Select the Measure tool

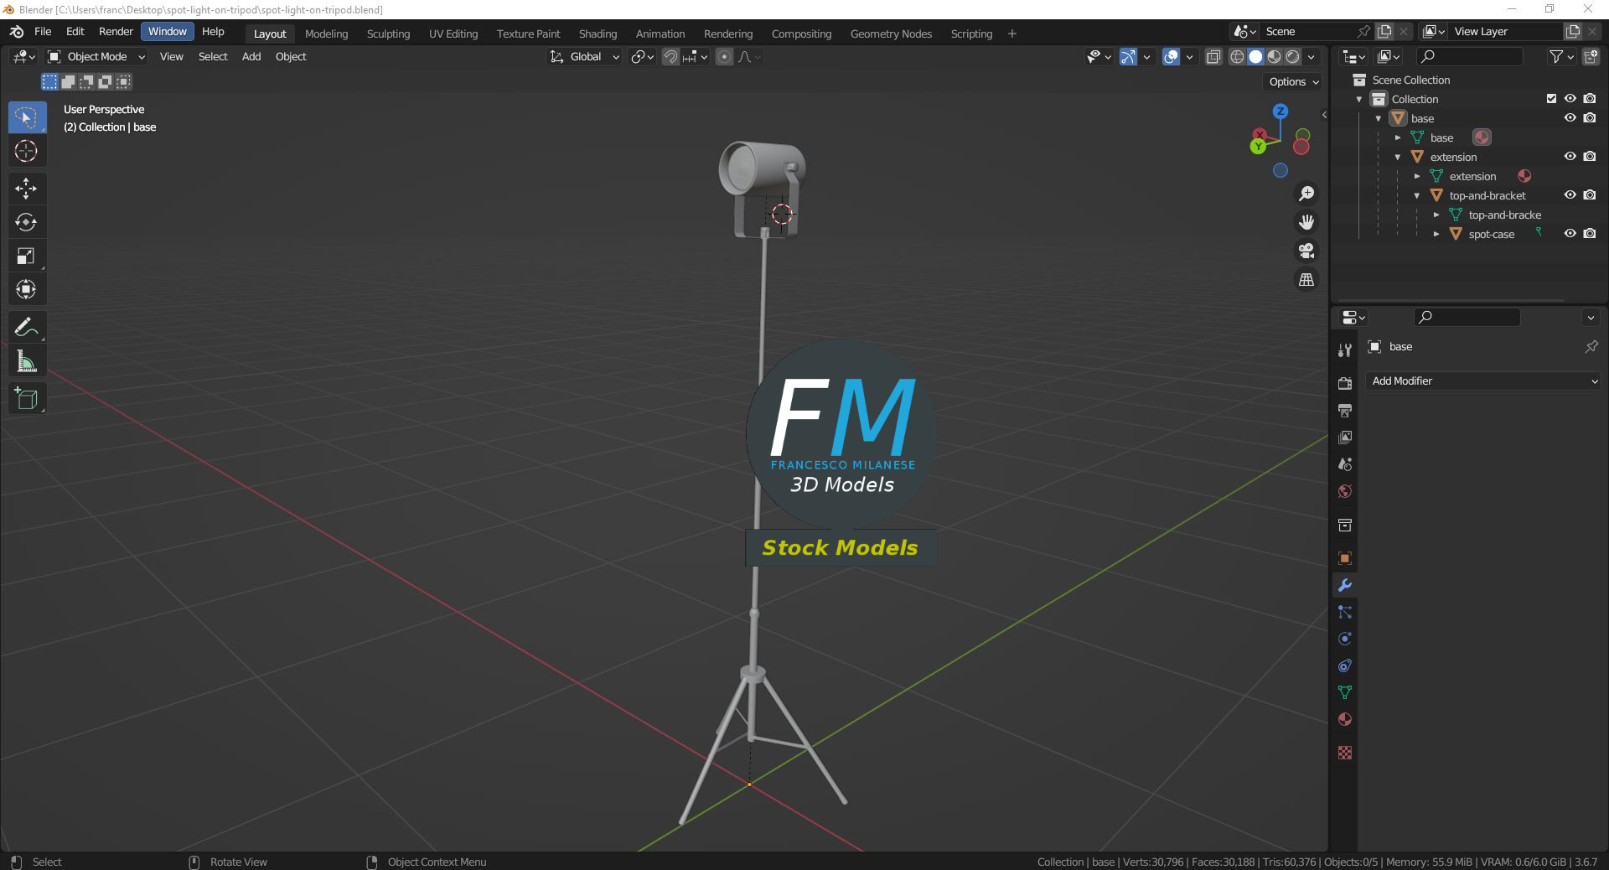tap(26, 361)
